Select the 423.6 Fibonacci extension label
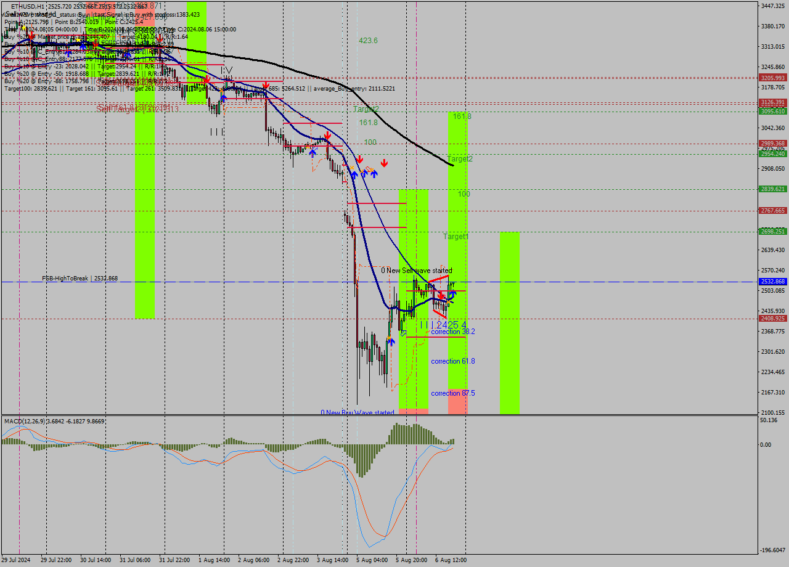 (367, 40)
